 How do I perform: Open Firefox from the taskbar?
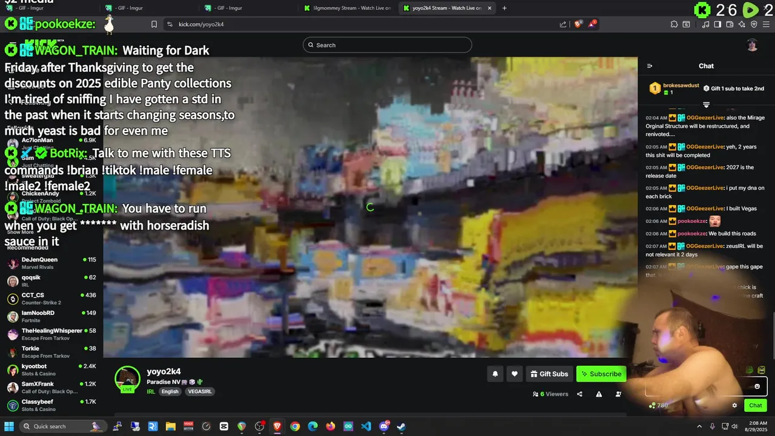click(x=331, y=426)
